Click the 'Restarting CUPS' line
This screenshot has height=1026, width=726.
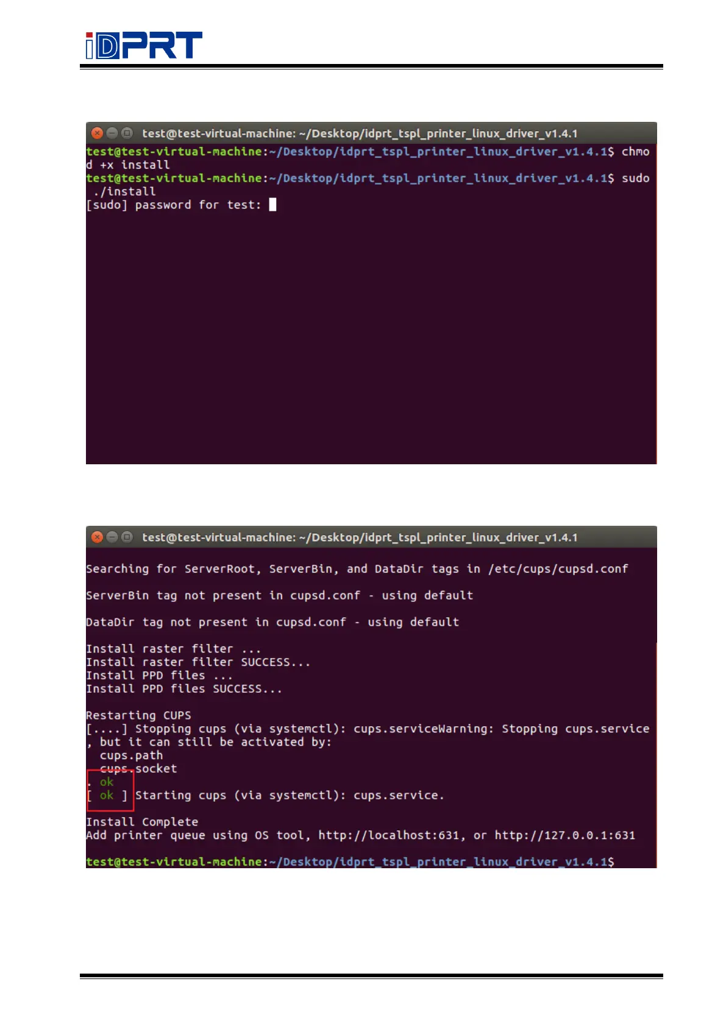[138, 715]
